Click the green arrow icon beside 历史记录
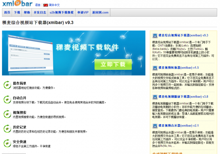 click(x=7, y=129)
